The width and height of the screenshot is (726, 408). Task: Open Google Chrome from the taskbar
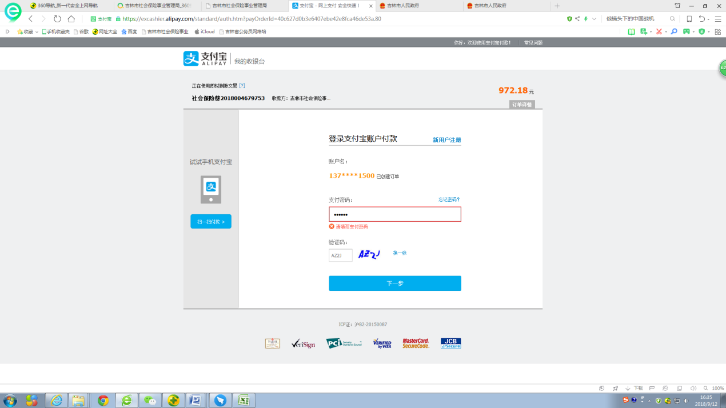[103, 400]
